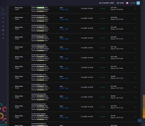Click the amount IDR 14,880
Screen dimensions: 145x126
point(114,57)
